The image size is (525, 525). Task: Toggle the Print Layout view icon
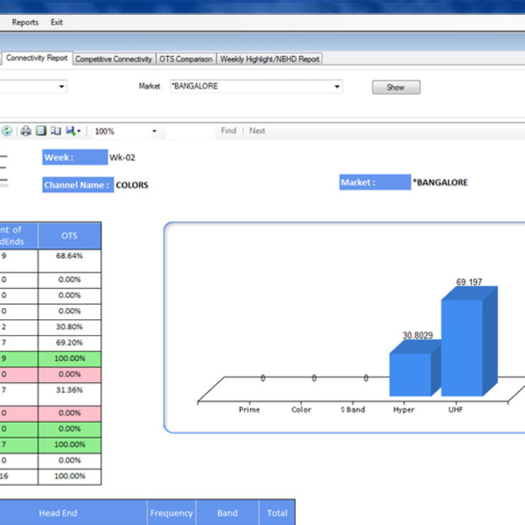coord(41,131)
